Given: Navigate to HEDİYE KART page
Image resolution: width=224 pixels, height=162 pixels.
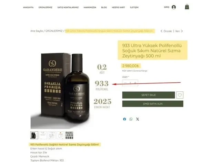Looking at the screenshot, I should point(118,8).
